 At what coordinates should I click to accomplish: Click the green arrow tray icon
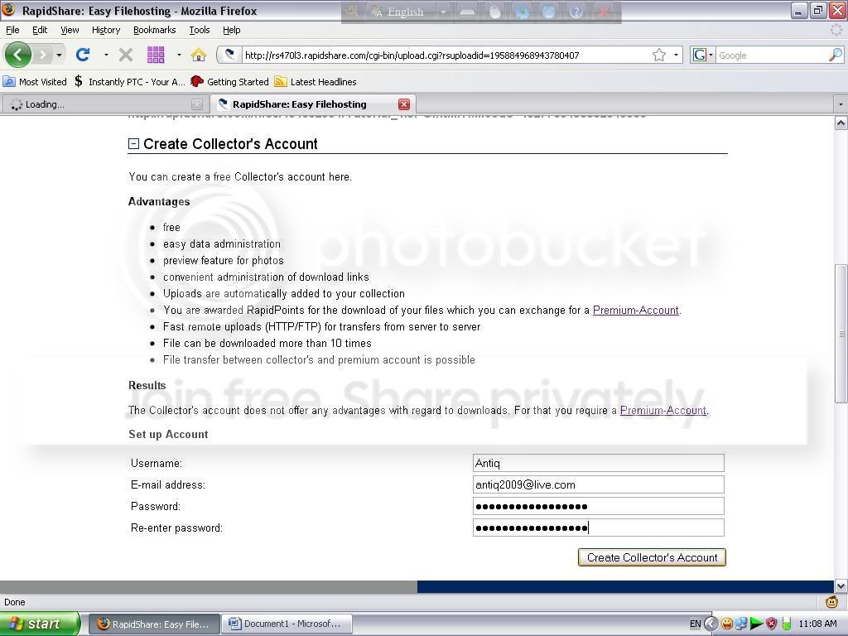pyautogui.click(x=756, y=624)
